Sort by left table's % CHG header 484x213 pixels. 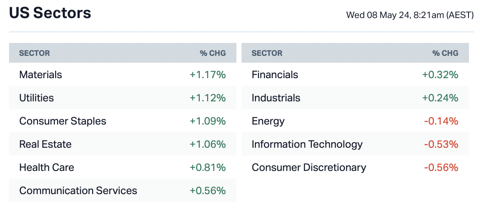click(213, 53)
